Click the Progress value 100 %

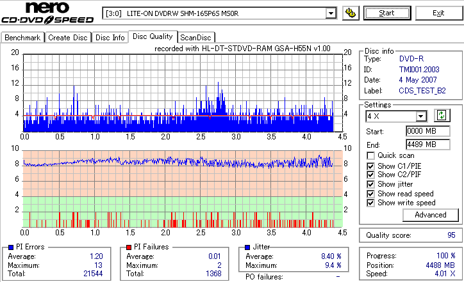pos(446,256)
